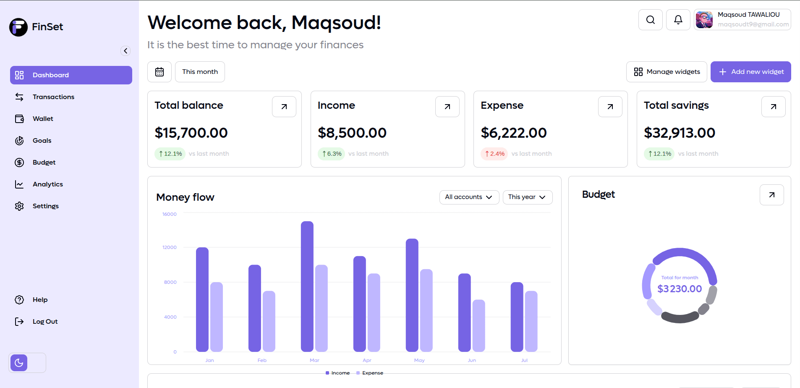The width and height of the screenshot is (800, 388).
Task: Toggle Expense series in chart legend
Action: (x=370, y=373)
